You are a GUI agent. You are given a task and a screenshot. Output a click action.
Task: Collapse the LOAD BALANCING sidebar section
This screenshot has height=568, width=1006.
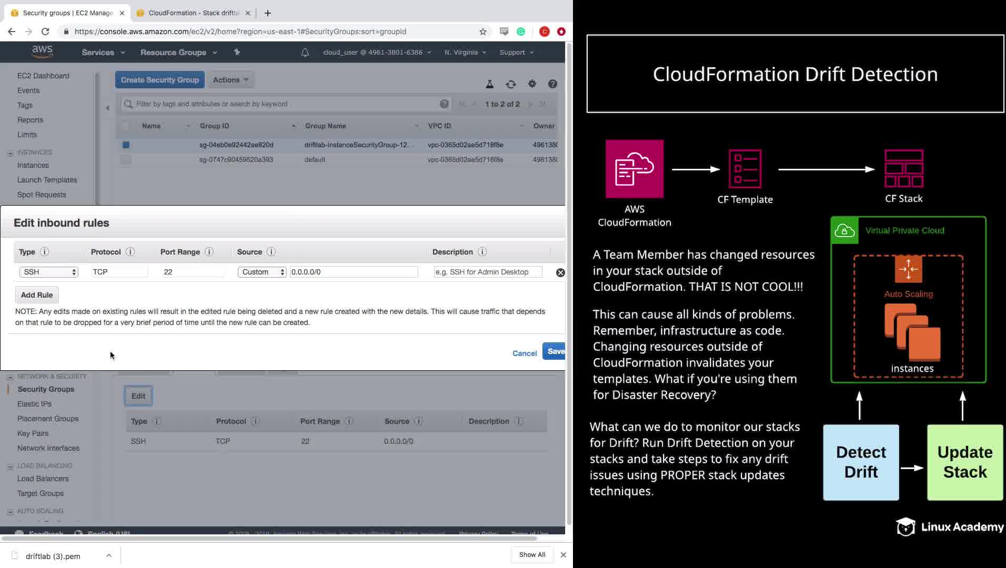point(10,466)
